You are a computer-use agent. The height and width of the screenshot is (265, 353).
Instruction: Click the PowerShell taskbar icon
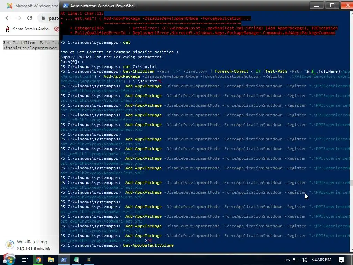click(x=64, y=260)
